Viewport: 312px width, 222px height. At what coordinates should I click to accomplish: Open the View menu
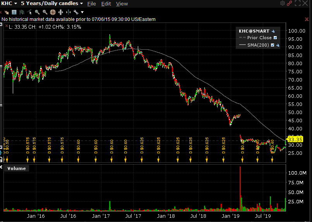coord(122,3)
